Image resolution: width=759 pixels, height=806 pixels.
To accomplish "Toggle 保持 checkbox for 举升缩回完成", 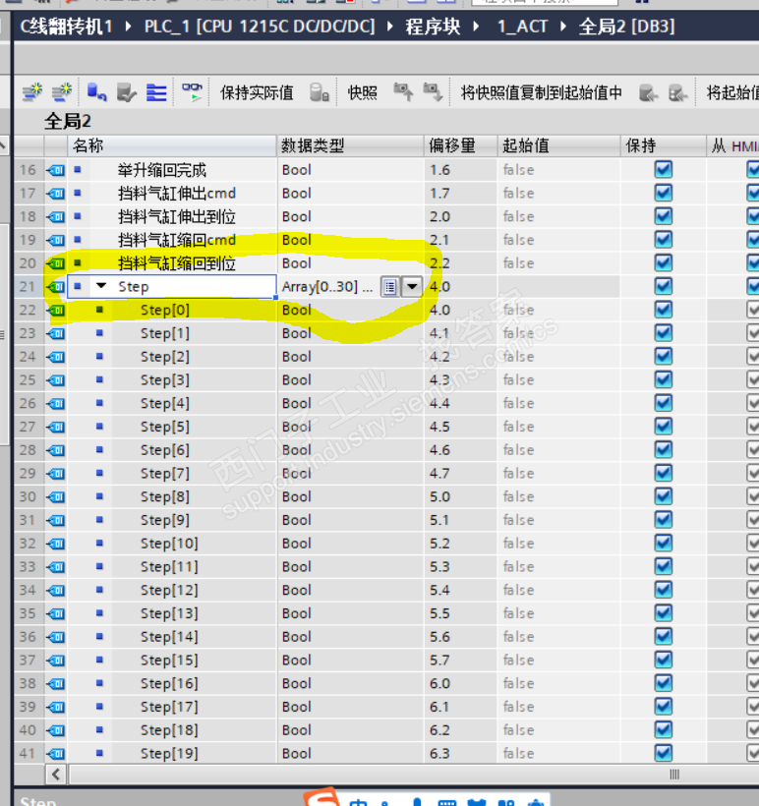I will click(x=664, y=170).
